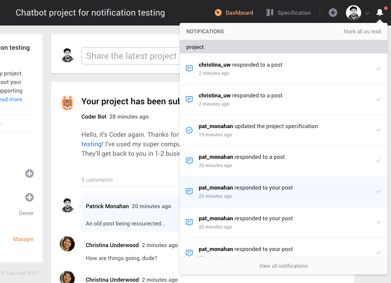Viewport: 391px width, 283px height.
Task: Click the plus icon in top navbar
Action: pos(333,13)
